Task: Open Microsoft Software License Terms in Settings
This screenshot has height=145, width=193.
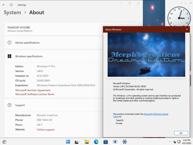Action: click(x=35, y=94)
